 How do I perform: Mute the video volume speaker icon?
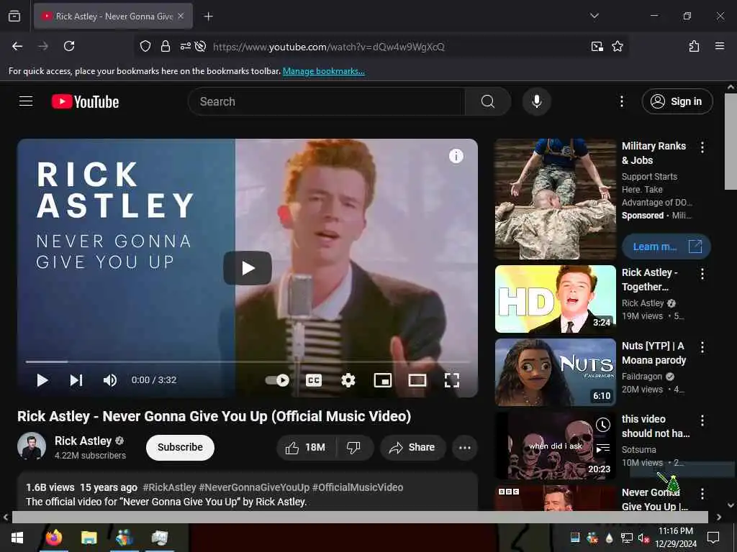pos(110,380)
